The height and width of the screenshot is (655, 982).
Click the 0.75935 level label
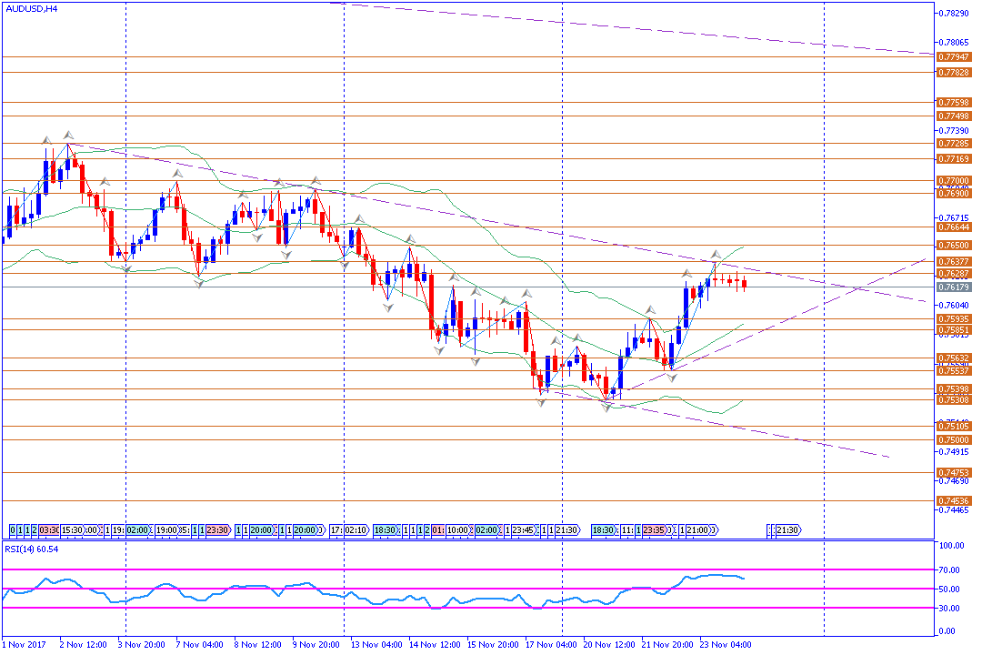click(954, 319)
